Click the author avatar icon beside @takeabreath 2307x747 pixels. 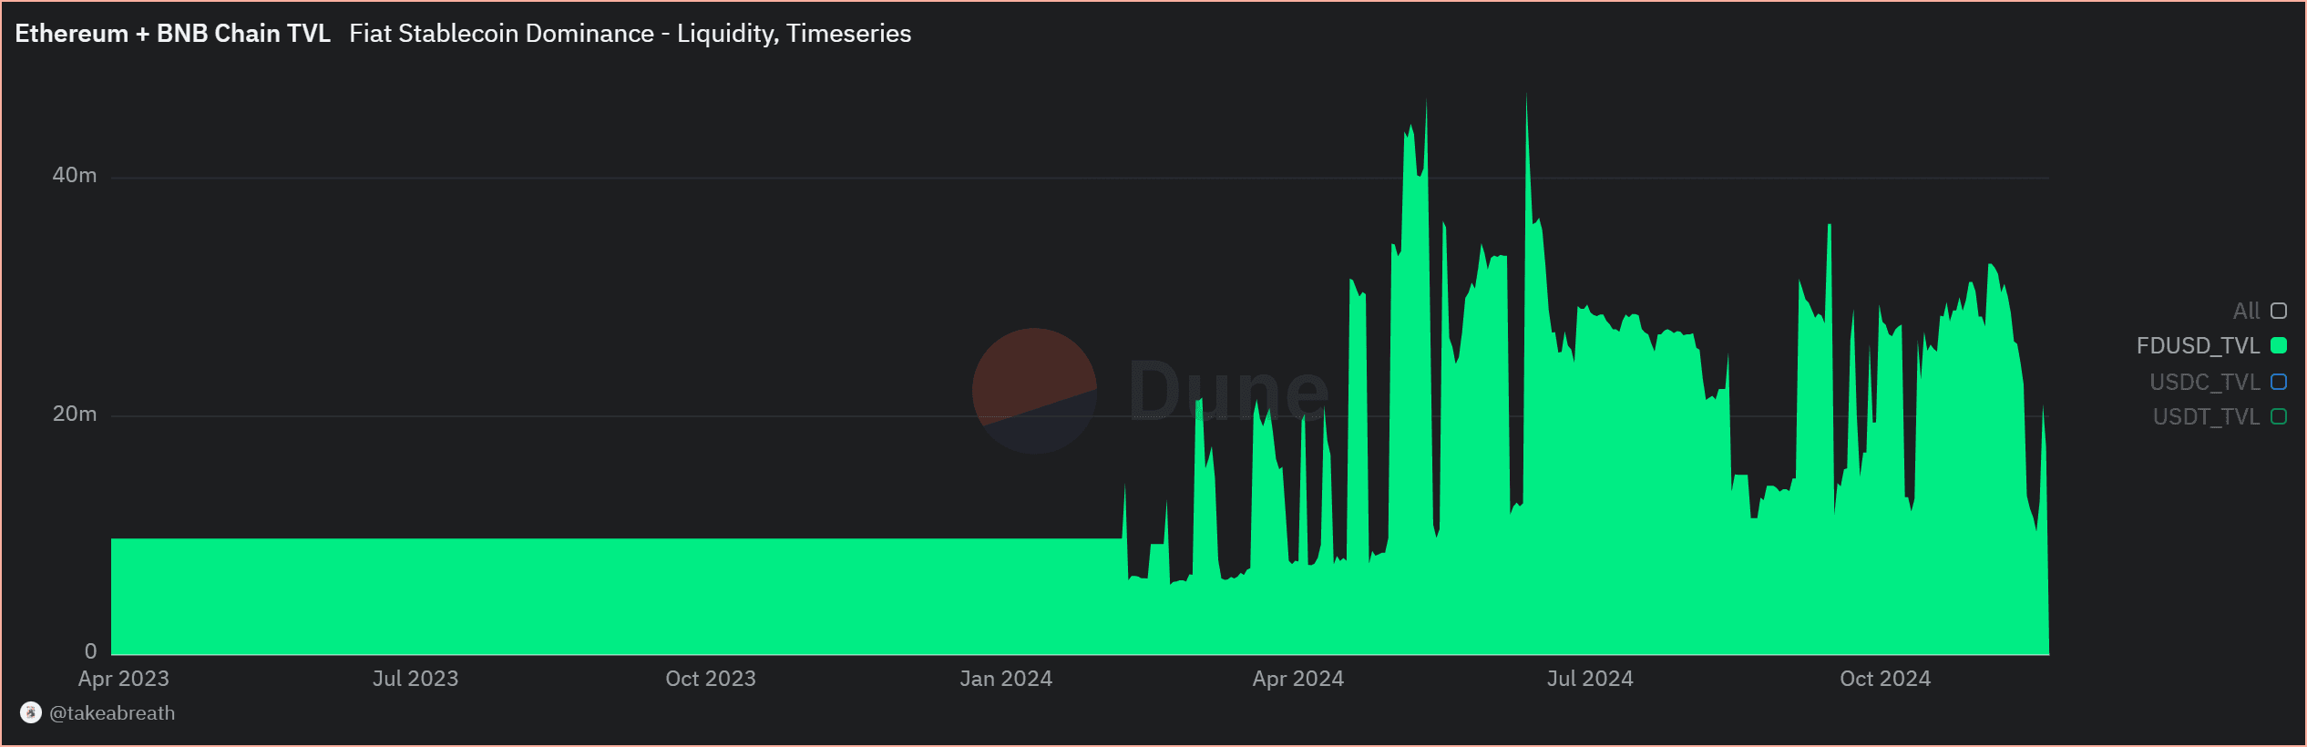click(31, 712)
